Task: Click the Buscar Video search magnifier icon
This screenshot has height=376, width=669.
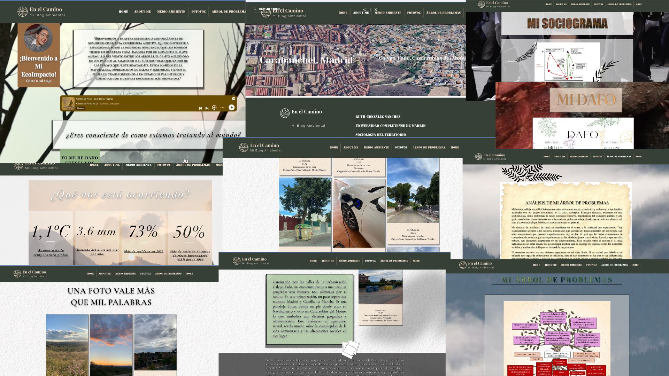Action: point(255,9)
